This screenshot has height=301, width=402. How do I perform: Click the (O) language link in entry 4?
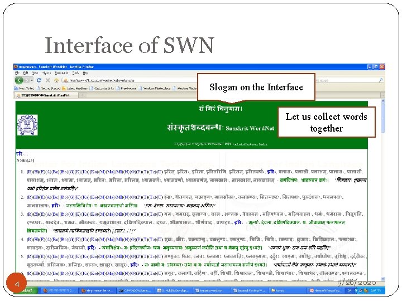(x=133, y=240)
